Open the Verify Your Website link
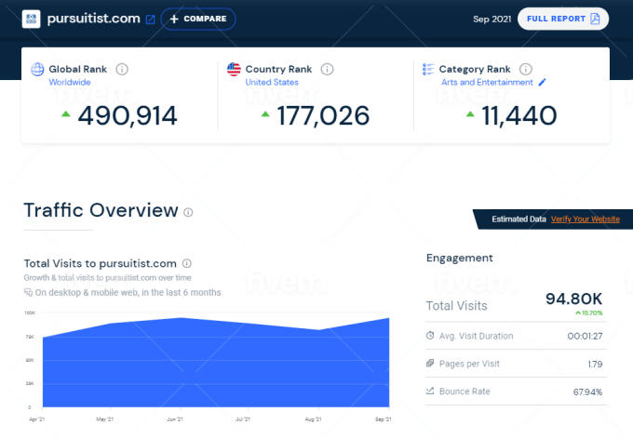This screenshot has width=633, height=438. pyautogui.click(x=585, y=219)
